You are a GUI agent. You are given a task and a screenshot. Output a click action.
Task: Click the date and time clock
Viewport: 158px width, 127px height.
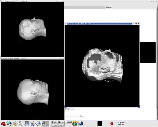tap(121, 124)
